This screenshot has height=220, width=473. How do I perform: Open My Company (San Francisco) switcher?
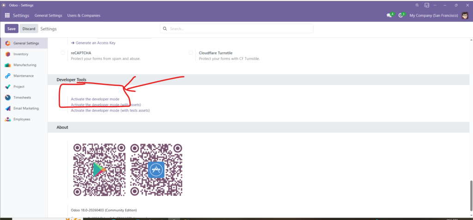(x=433, y=15)
